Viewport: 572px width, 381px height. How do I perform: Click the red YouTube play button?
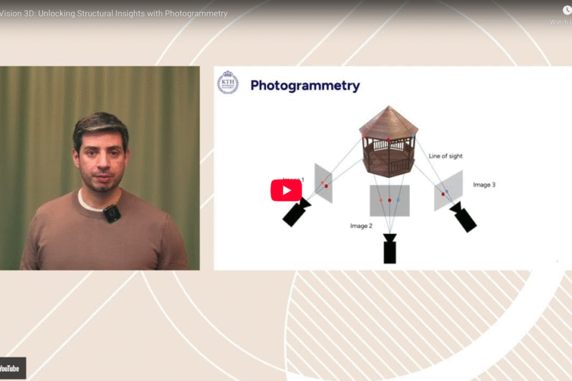coord(286,190)
